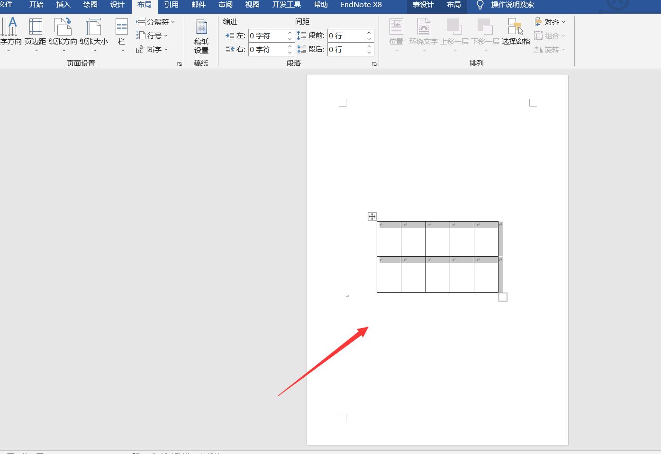The height and width of the screenshot is (454, 661).
Task: Click Bring Forward (上移一层) icon
Action: 454,27
